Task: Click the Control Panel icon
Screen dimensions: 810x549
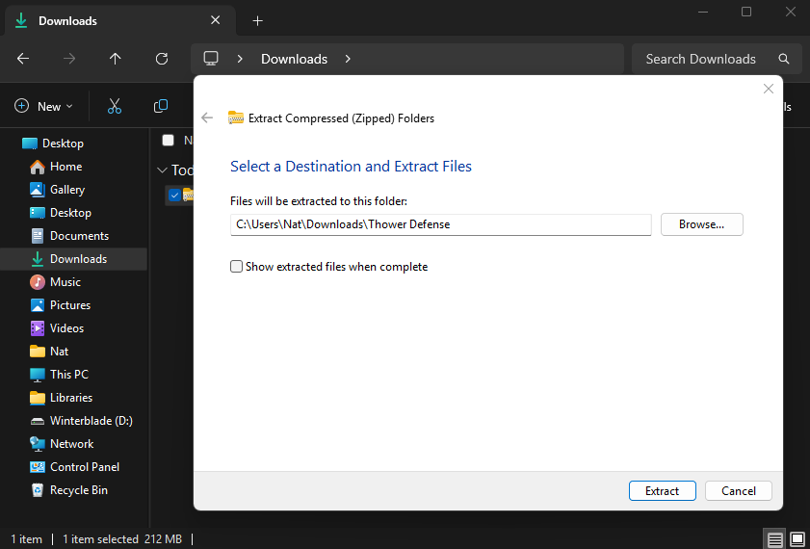Action: click(38, 467)
